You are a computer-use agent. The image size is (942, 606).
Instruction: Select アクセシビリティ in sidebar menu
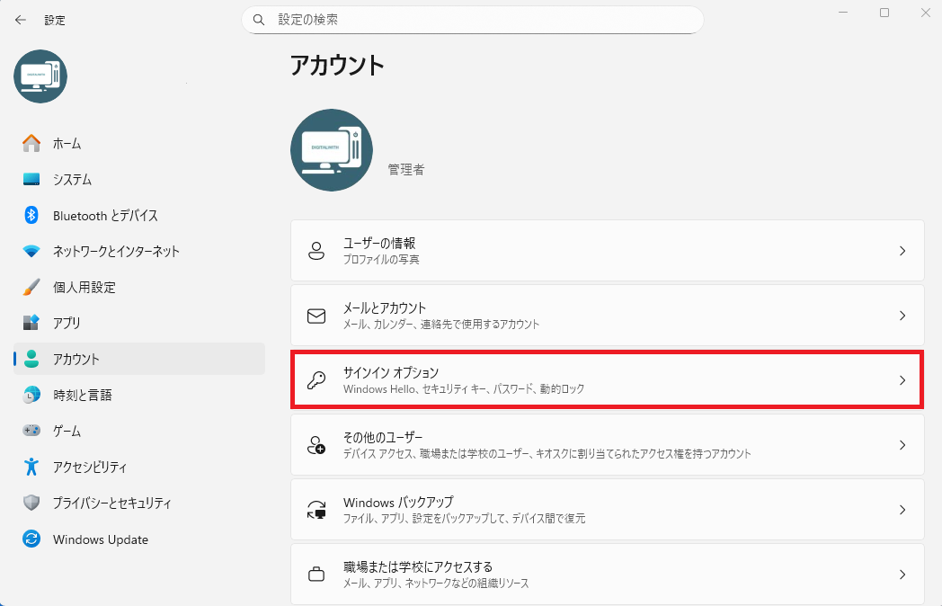89,468
